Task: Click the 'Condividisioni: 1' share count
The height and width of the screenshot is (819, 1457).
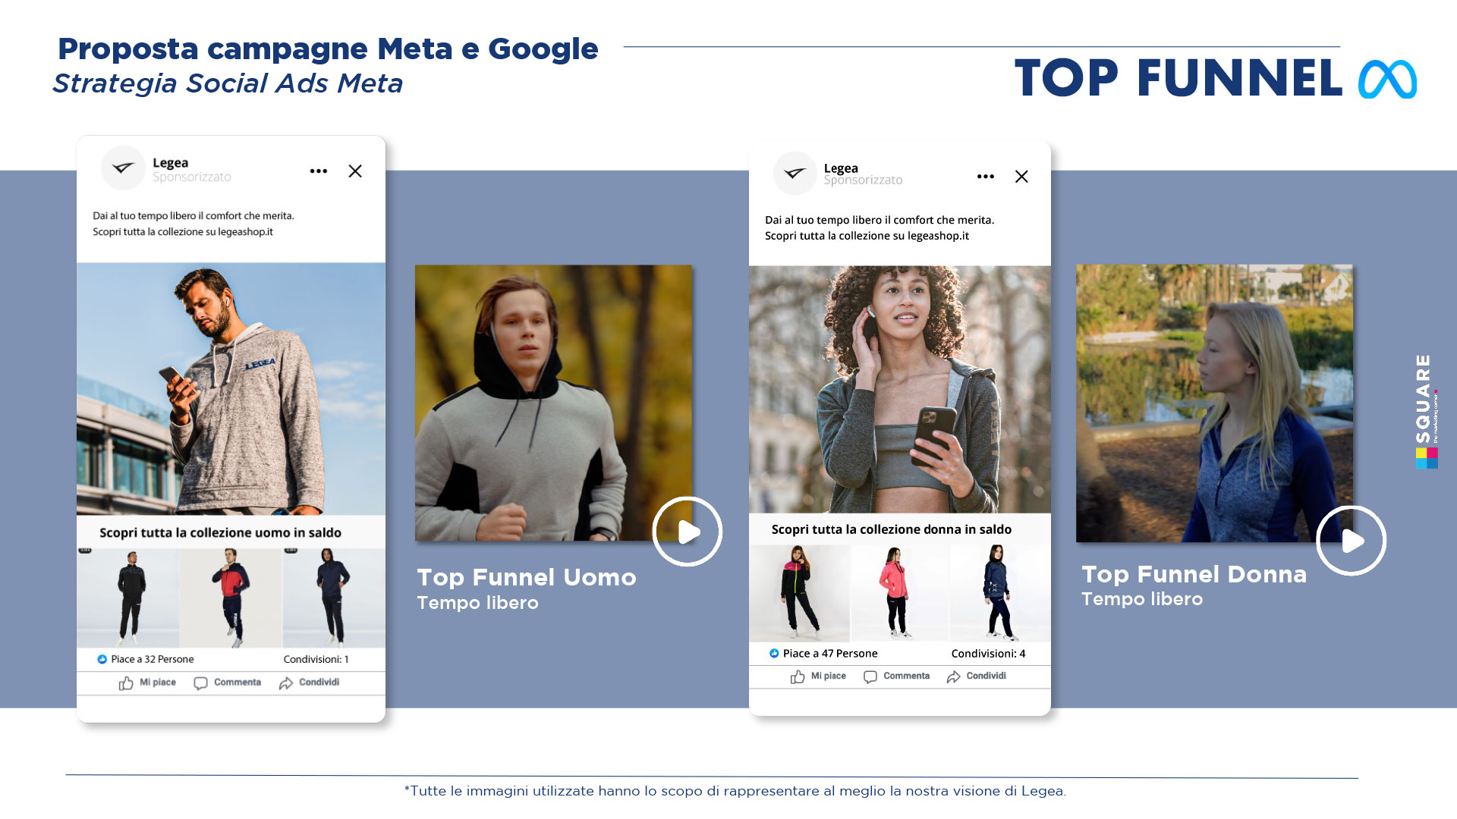Action: [316, 659]
